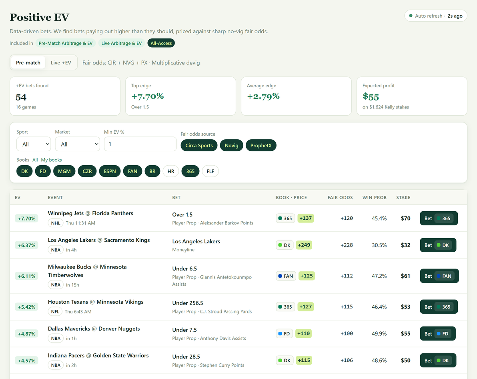
Task: Click the Auto refresh indicator
Action: coord(436,16)
